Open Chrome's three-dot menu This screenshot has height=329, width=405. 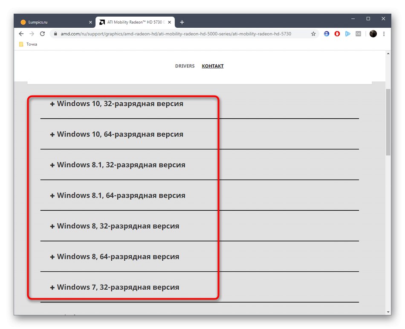[x=384, y=34]
